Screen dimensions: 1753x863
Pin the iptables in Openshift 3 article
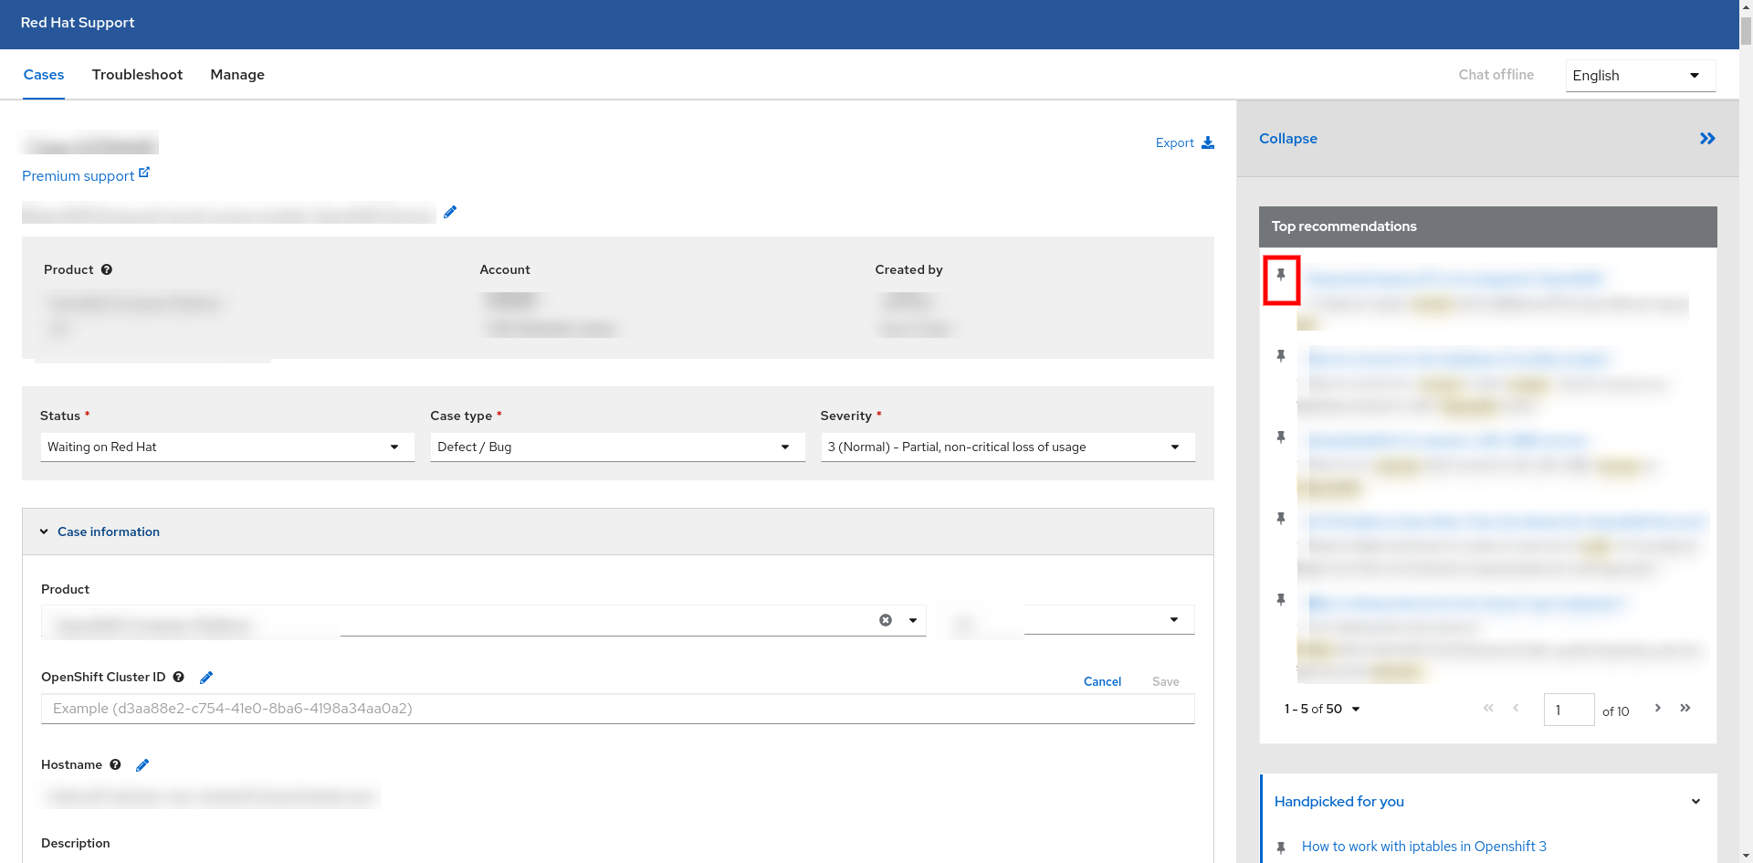point(1281,847)
